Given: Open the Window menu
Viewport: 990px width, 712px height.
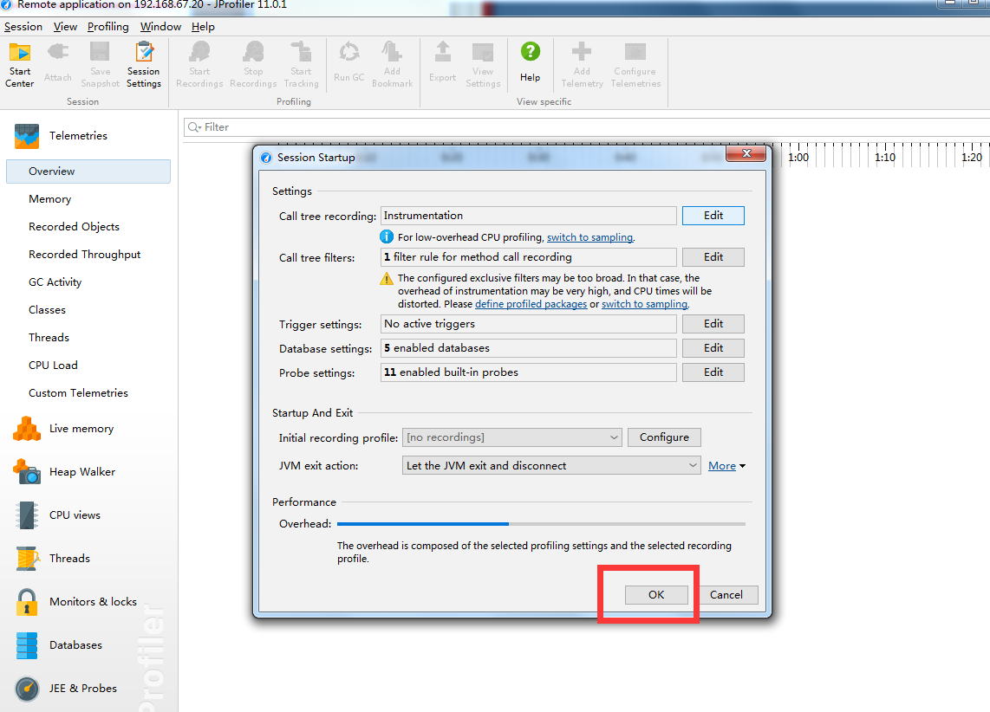Looking at the screenshot, I should point(160,27).
